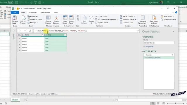The width and height of the screenshot is (187, 105).
Task: Open the Append Queries dropdown
Action: [128, 20]
